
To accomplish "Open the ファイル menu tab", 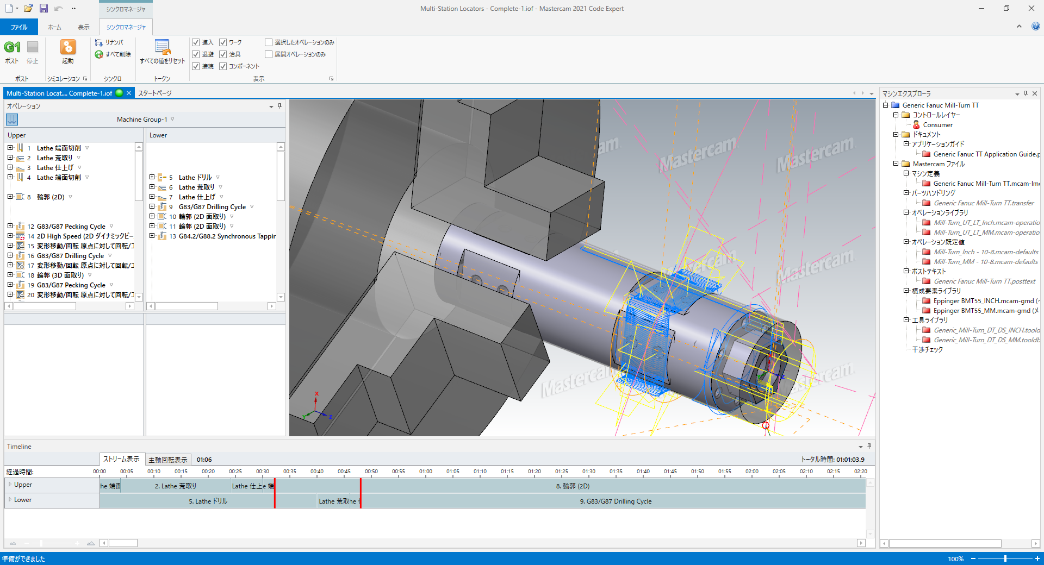I will (x=19, y=27).
